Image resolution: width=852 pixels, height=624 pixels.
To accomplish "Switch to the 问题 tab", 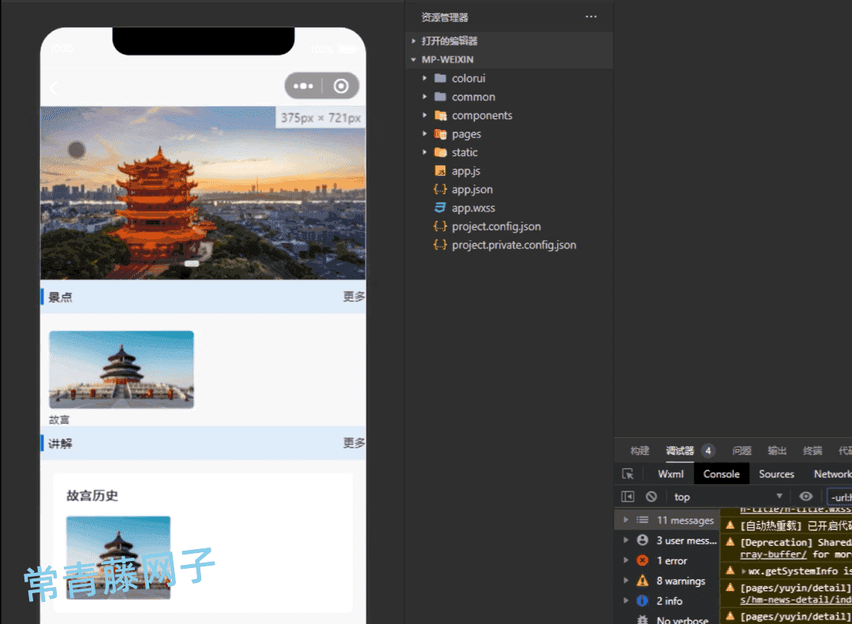I will click(742, 451).
